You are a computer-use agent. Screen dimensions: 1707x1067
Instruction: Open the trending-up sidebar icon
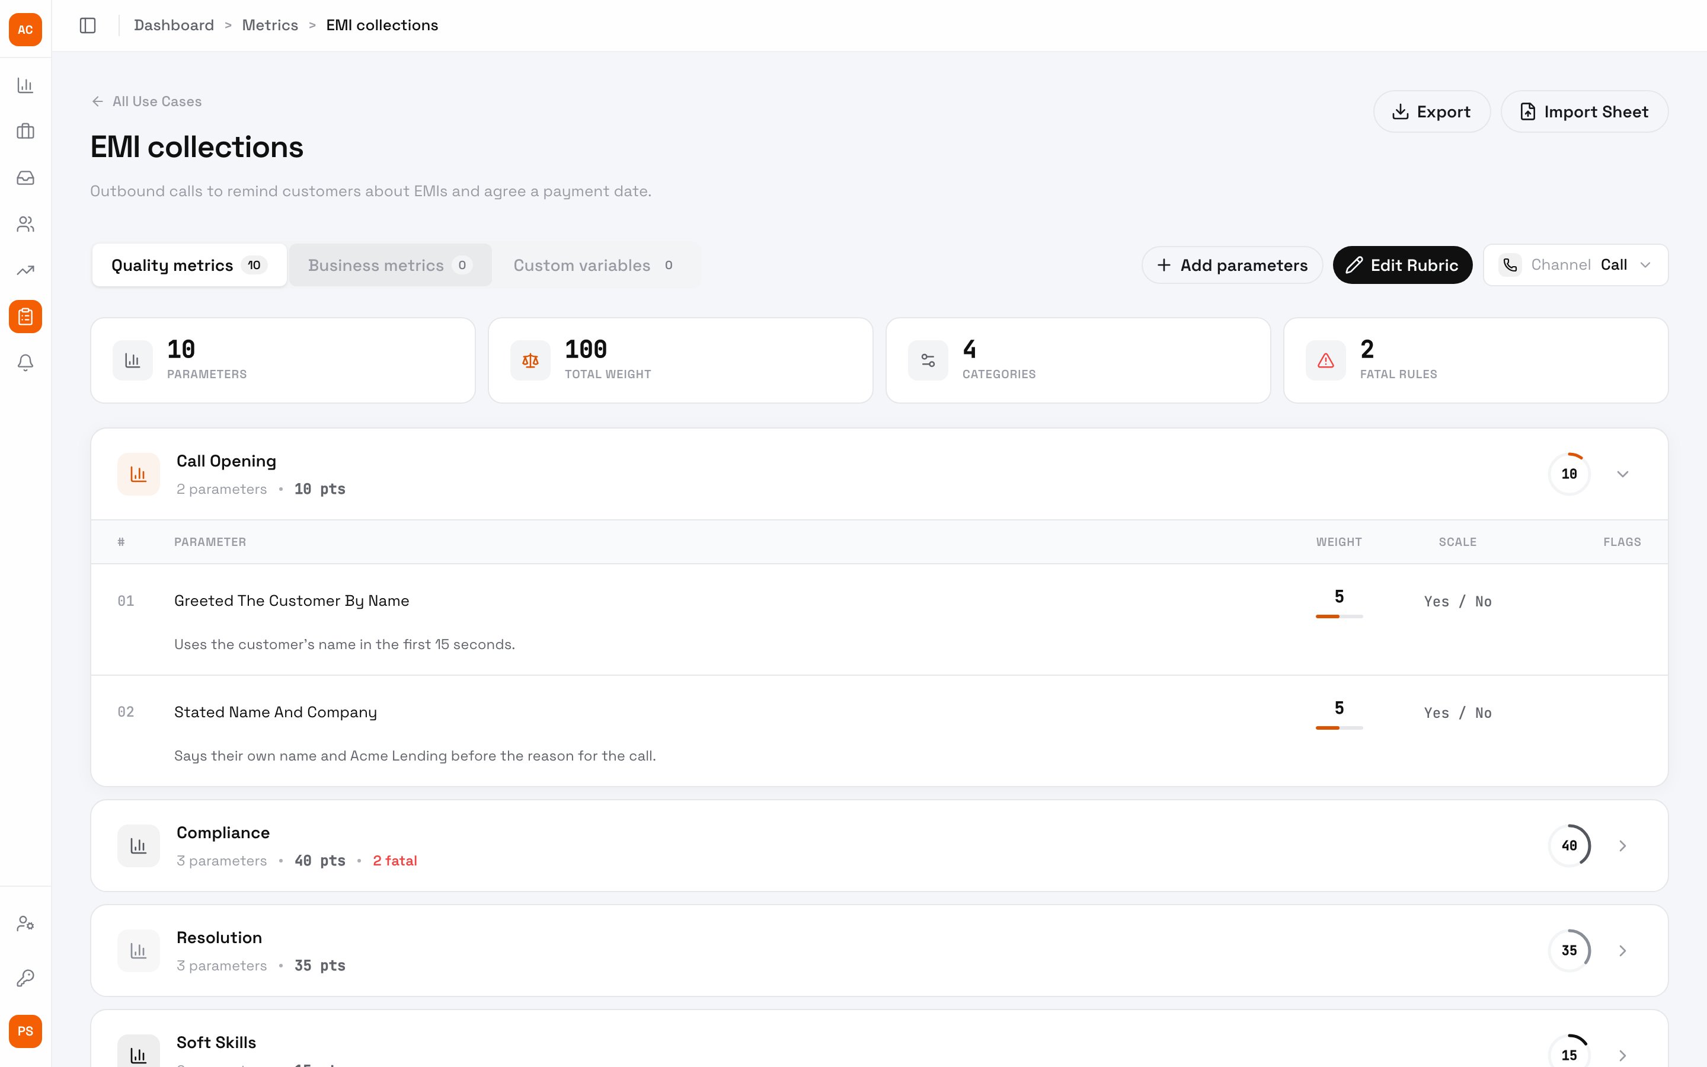click(x=25, y=270)
